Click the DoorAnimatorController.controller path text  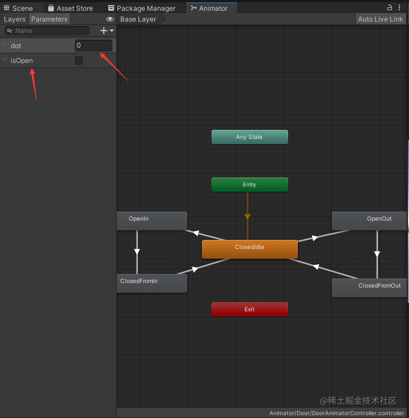click(336, 413)
